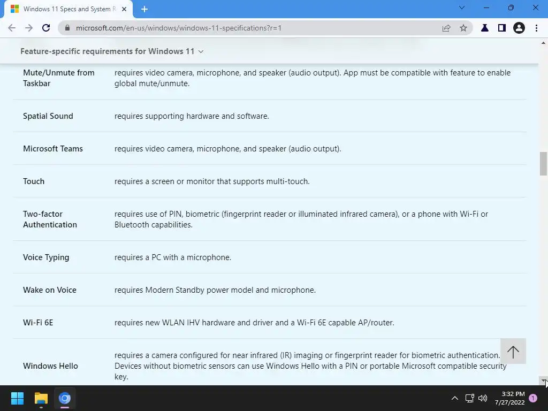Open the Chrome profile avatar
The image size is (548, 411).
(x=519, y=28)
